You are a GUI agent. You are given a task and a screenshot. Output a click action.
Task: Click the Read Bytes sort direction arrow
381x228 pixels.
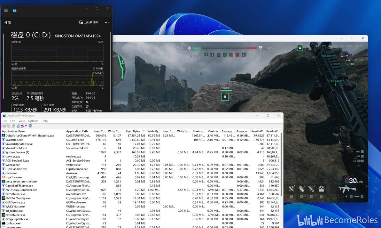[144, 131]
